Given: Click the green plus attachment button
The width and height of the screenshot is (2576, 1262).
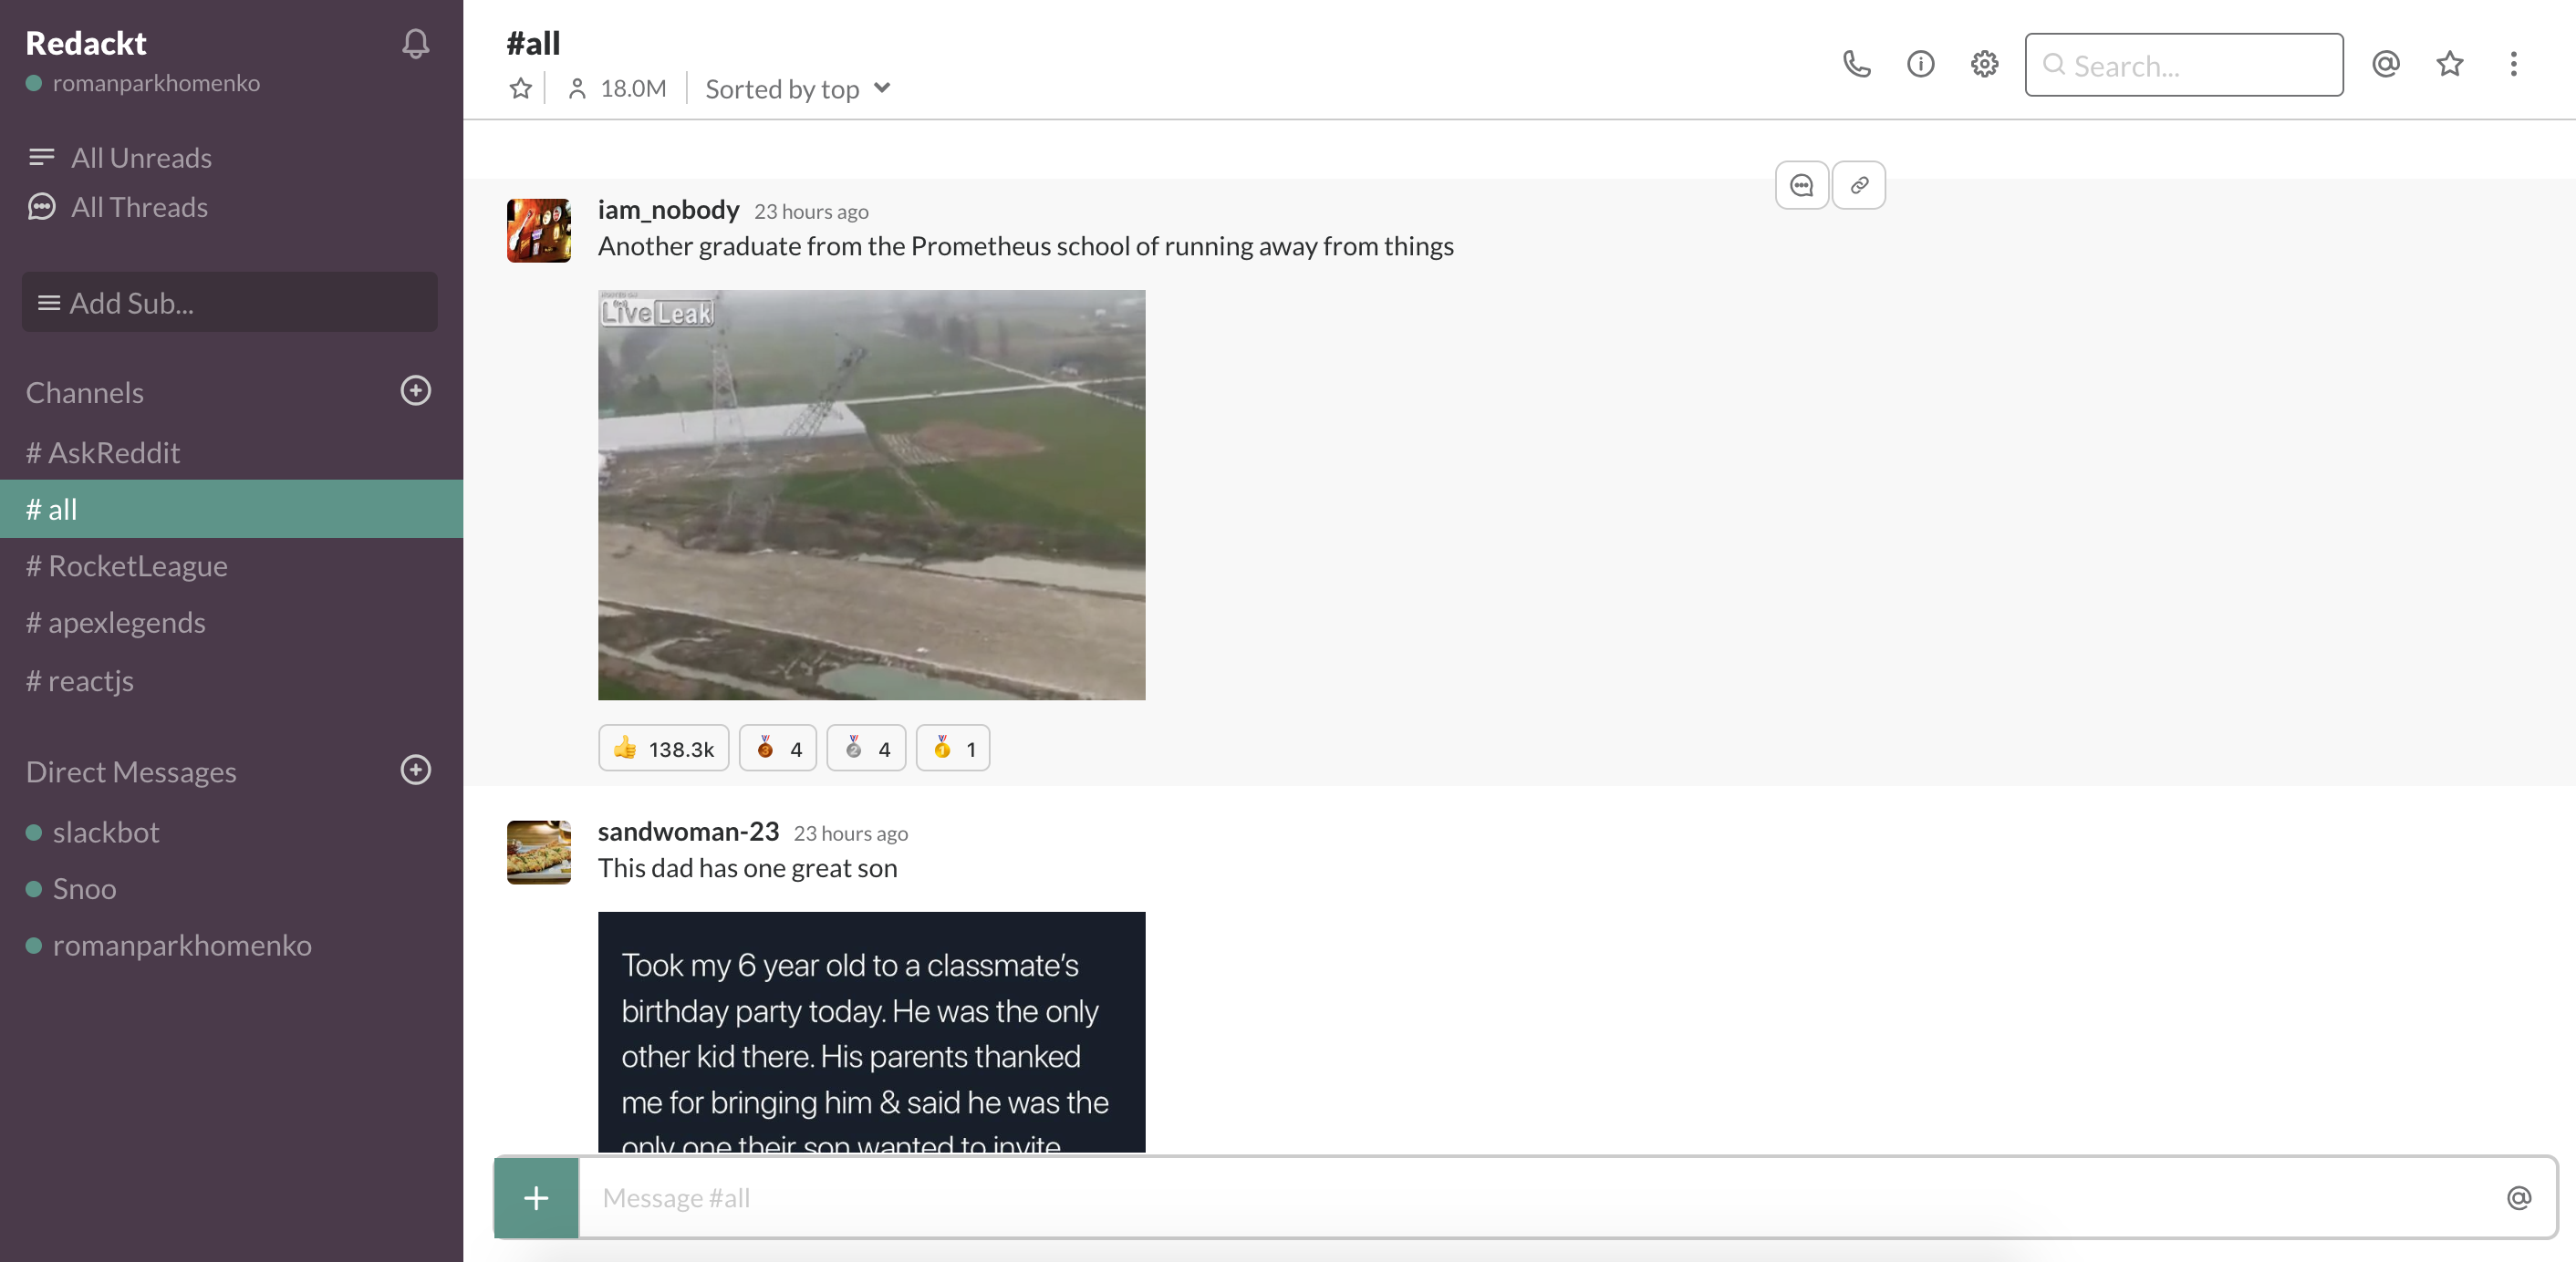Looking at the screenshot, I should pos(537,1198).
